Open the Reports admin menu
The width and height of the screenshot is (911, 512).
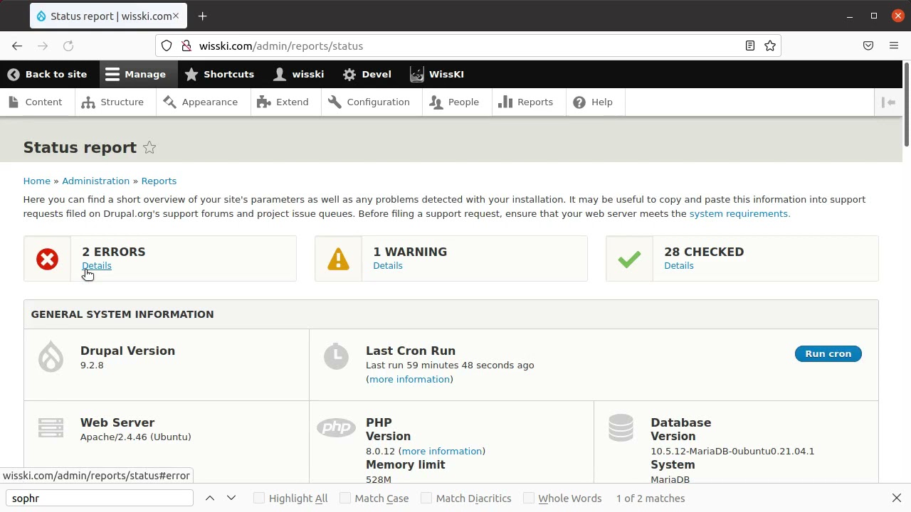click(526, 102)
